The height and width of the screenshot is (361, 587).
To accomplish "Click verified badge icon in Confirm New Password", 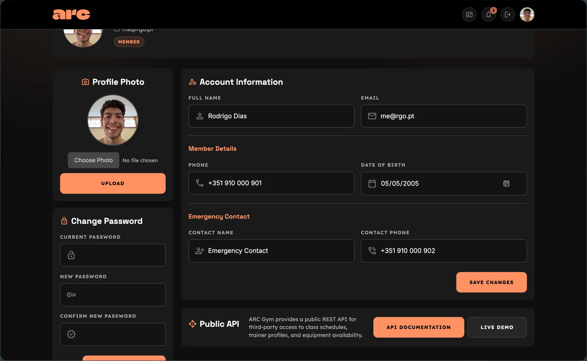I will coord(71,334).
